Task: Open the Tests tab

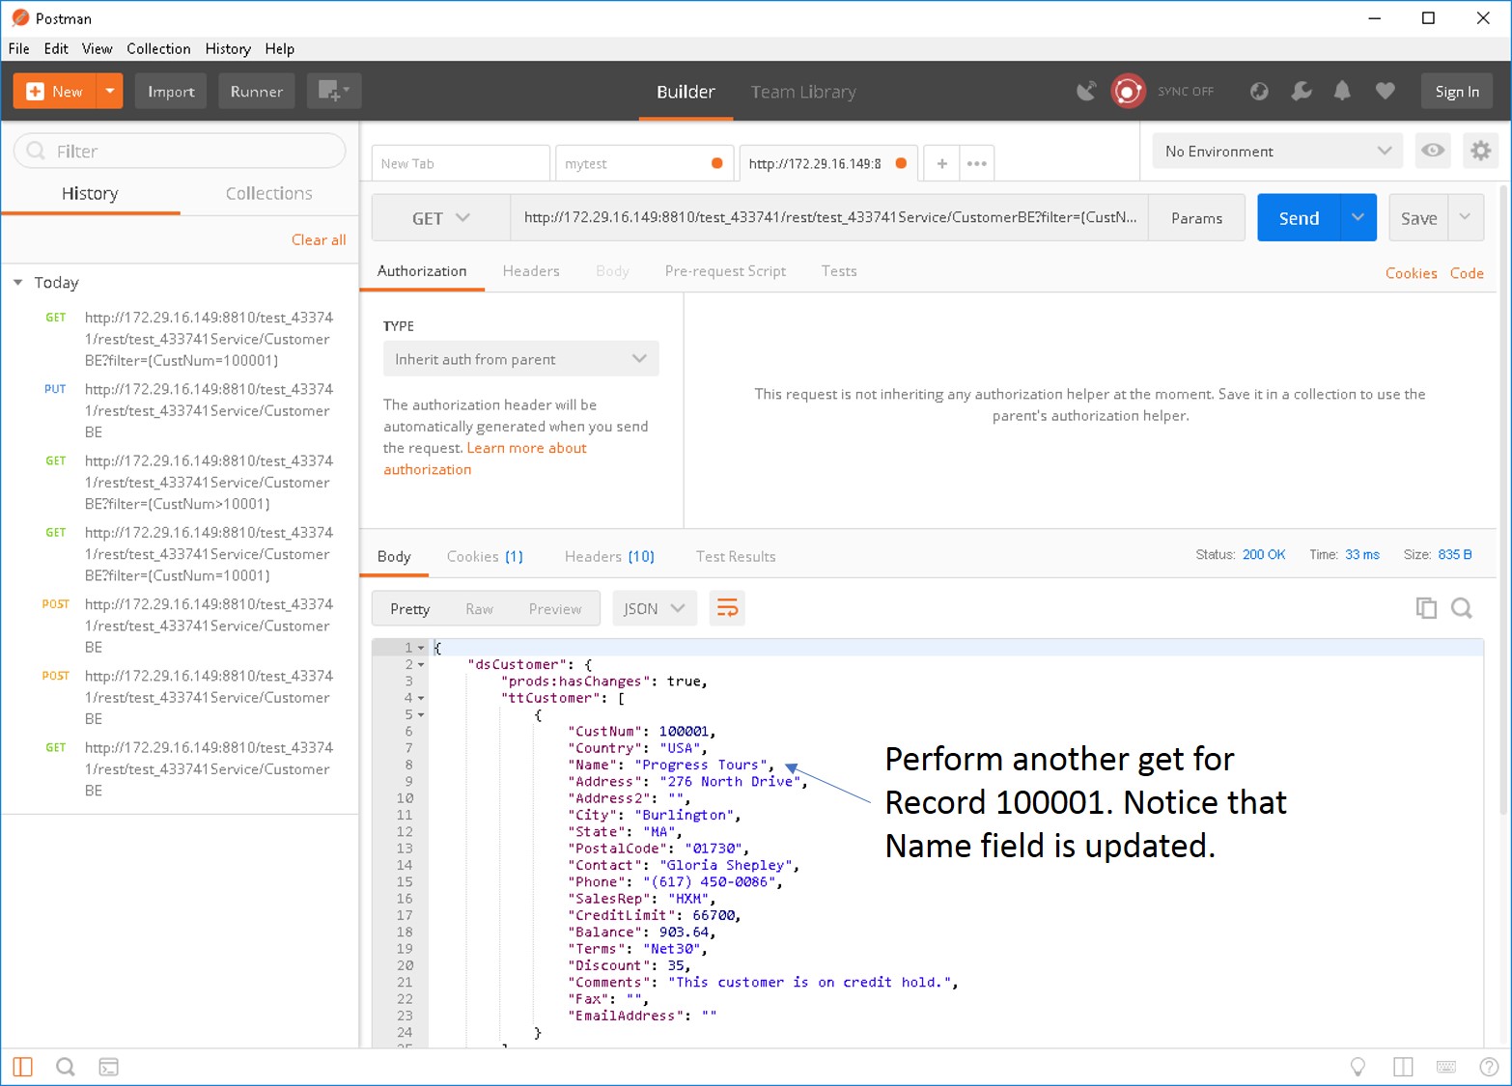Action: coord(838,271)
